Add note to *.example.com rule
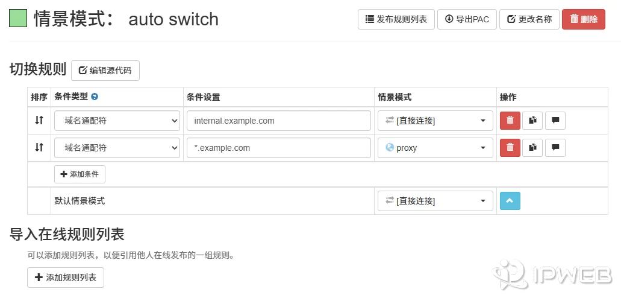The height and width of the screenshot is (298, 621). pos(555,148)
